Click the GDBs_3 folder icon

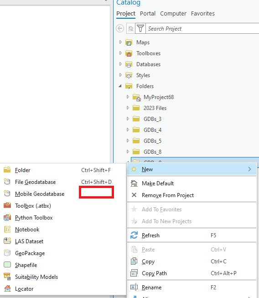[x=136, y=119]
